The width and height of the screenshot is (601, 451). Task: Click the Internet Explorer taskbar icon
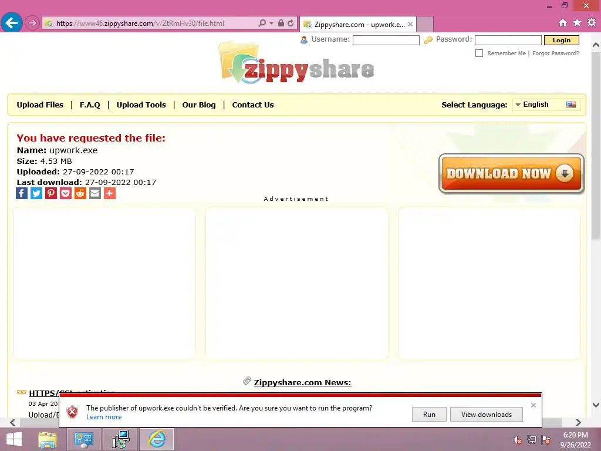[157, 439]
